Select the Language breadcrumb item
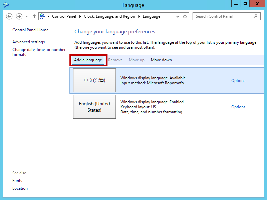Screen dimensions: 267x200 click(152, 16)
